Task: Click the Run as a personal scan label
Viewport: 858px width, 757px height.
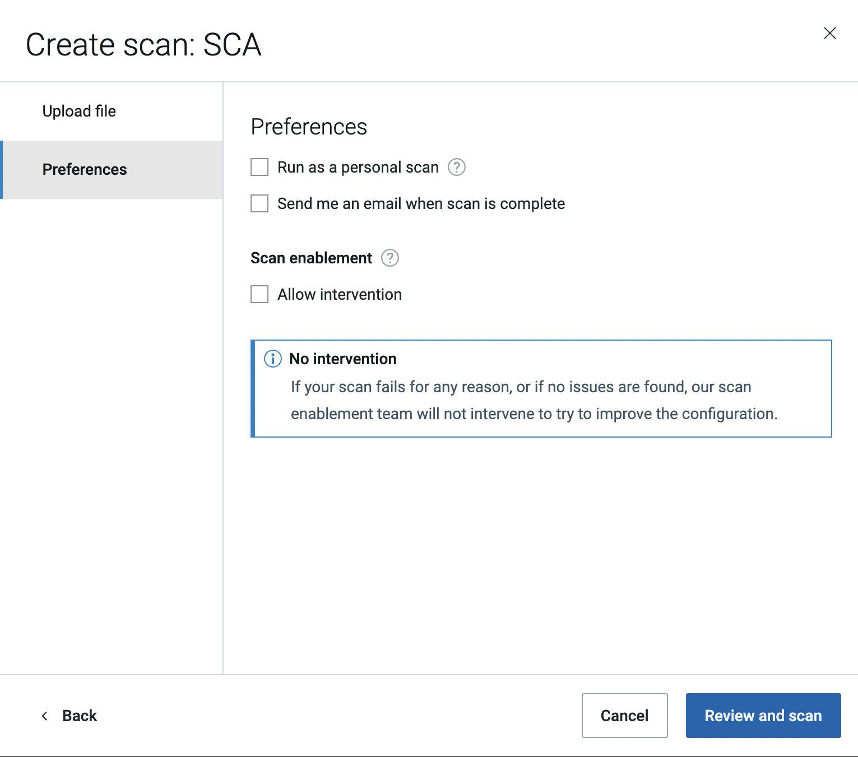Action: [x=358, y=167]
